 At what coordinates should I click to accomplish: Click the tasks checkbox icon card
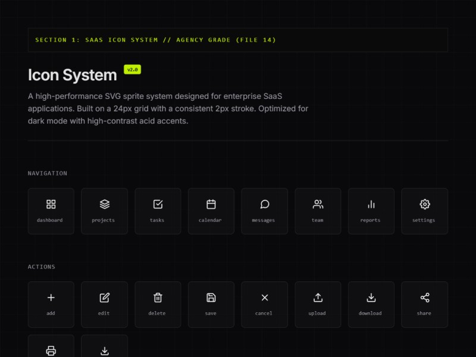158,211
